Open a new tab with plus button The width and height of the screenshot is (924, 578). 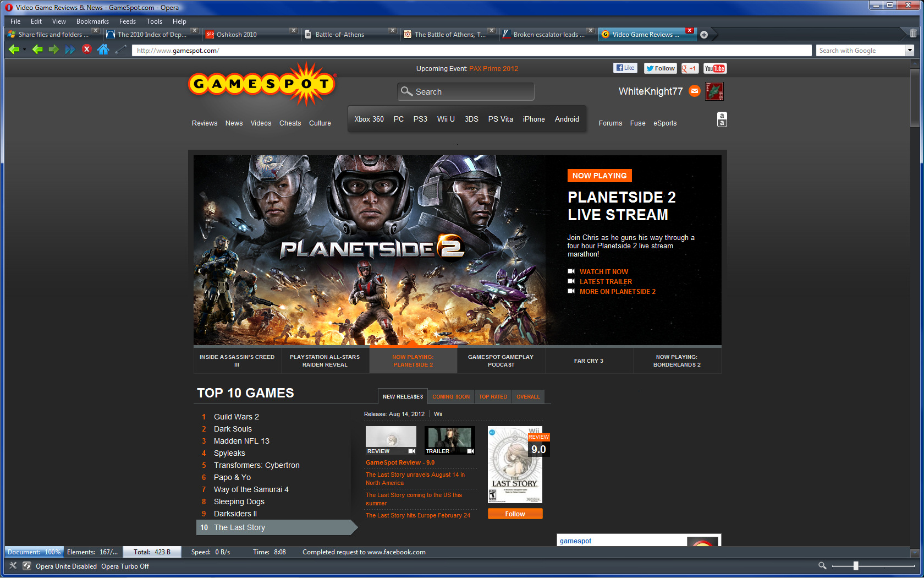pyautogui.click(x=704, y=35)
